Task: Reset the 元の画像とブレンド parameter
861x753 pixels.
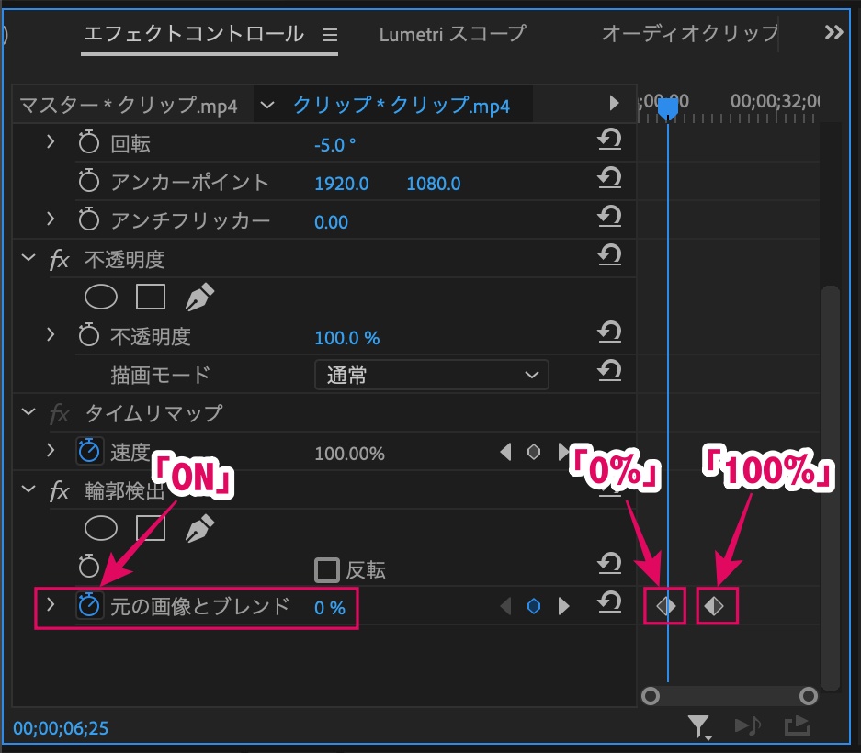Action: pos(609,602)
